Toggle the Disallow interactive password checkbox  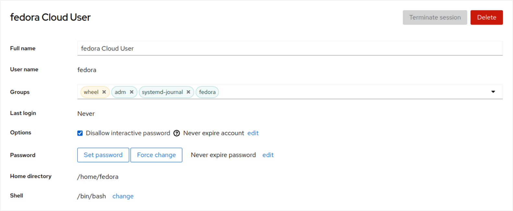80,133
